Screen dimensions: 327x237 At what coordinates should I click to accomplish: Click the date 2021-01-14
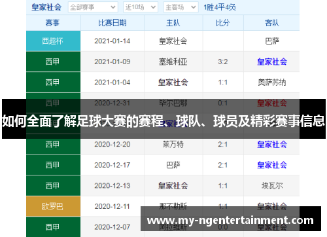pyautogui.click(x=112, y=41)
